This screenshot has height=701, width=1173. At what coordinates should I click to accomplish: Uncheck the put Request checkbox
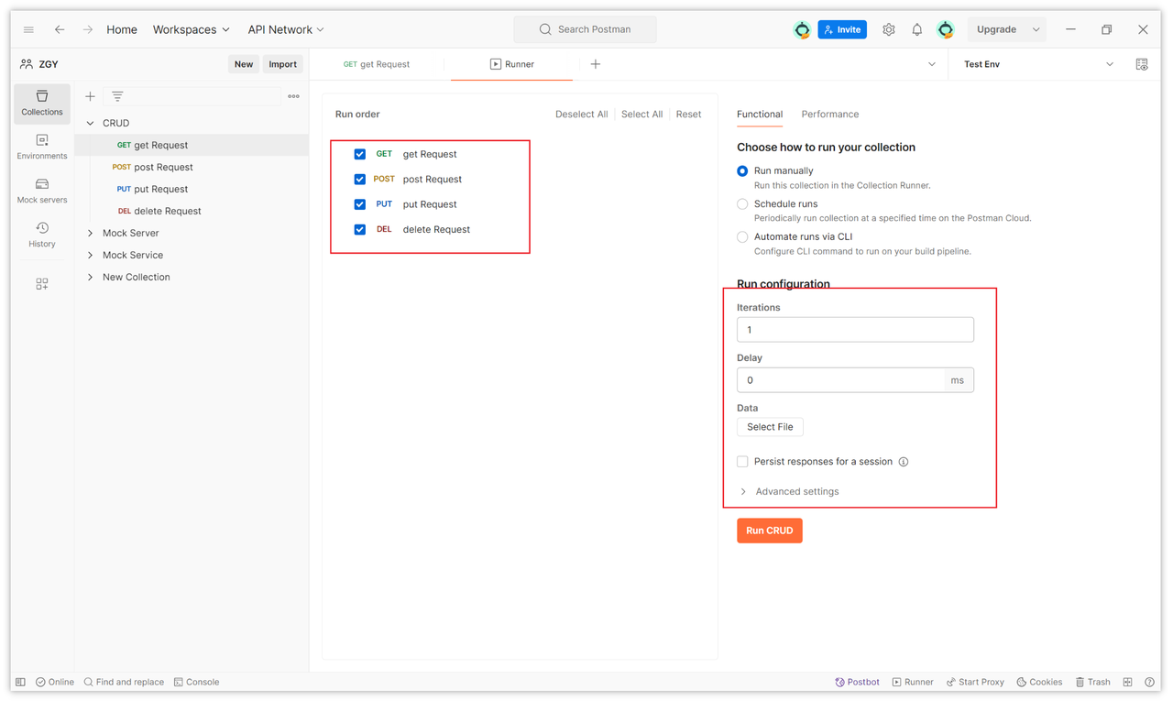point(360,204)
